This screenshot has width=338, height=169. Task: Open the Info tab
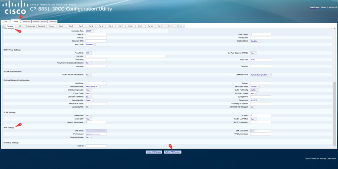point(6,22)
